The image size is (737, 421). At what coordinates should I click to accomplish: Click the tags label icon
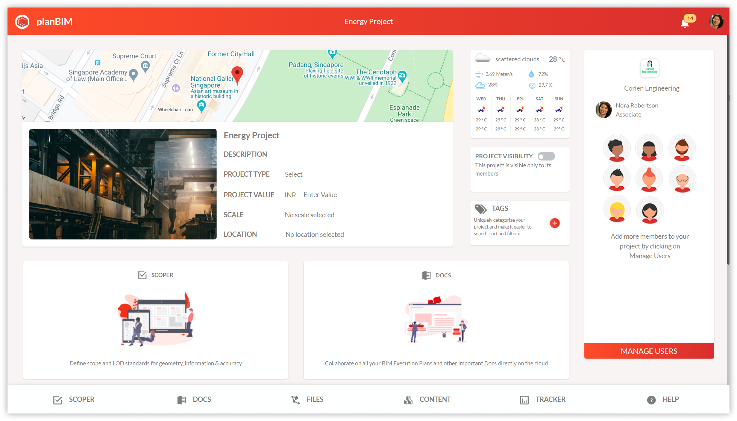[481, 209]
